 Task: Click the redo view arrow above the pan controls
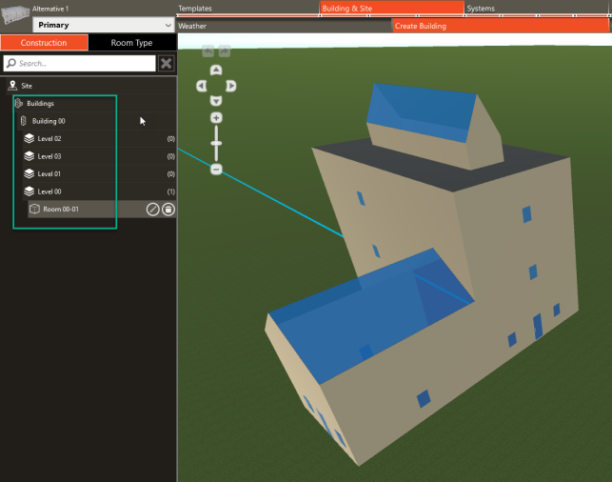224,51
